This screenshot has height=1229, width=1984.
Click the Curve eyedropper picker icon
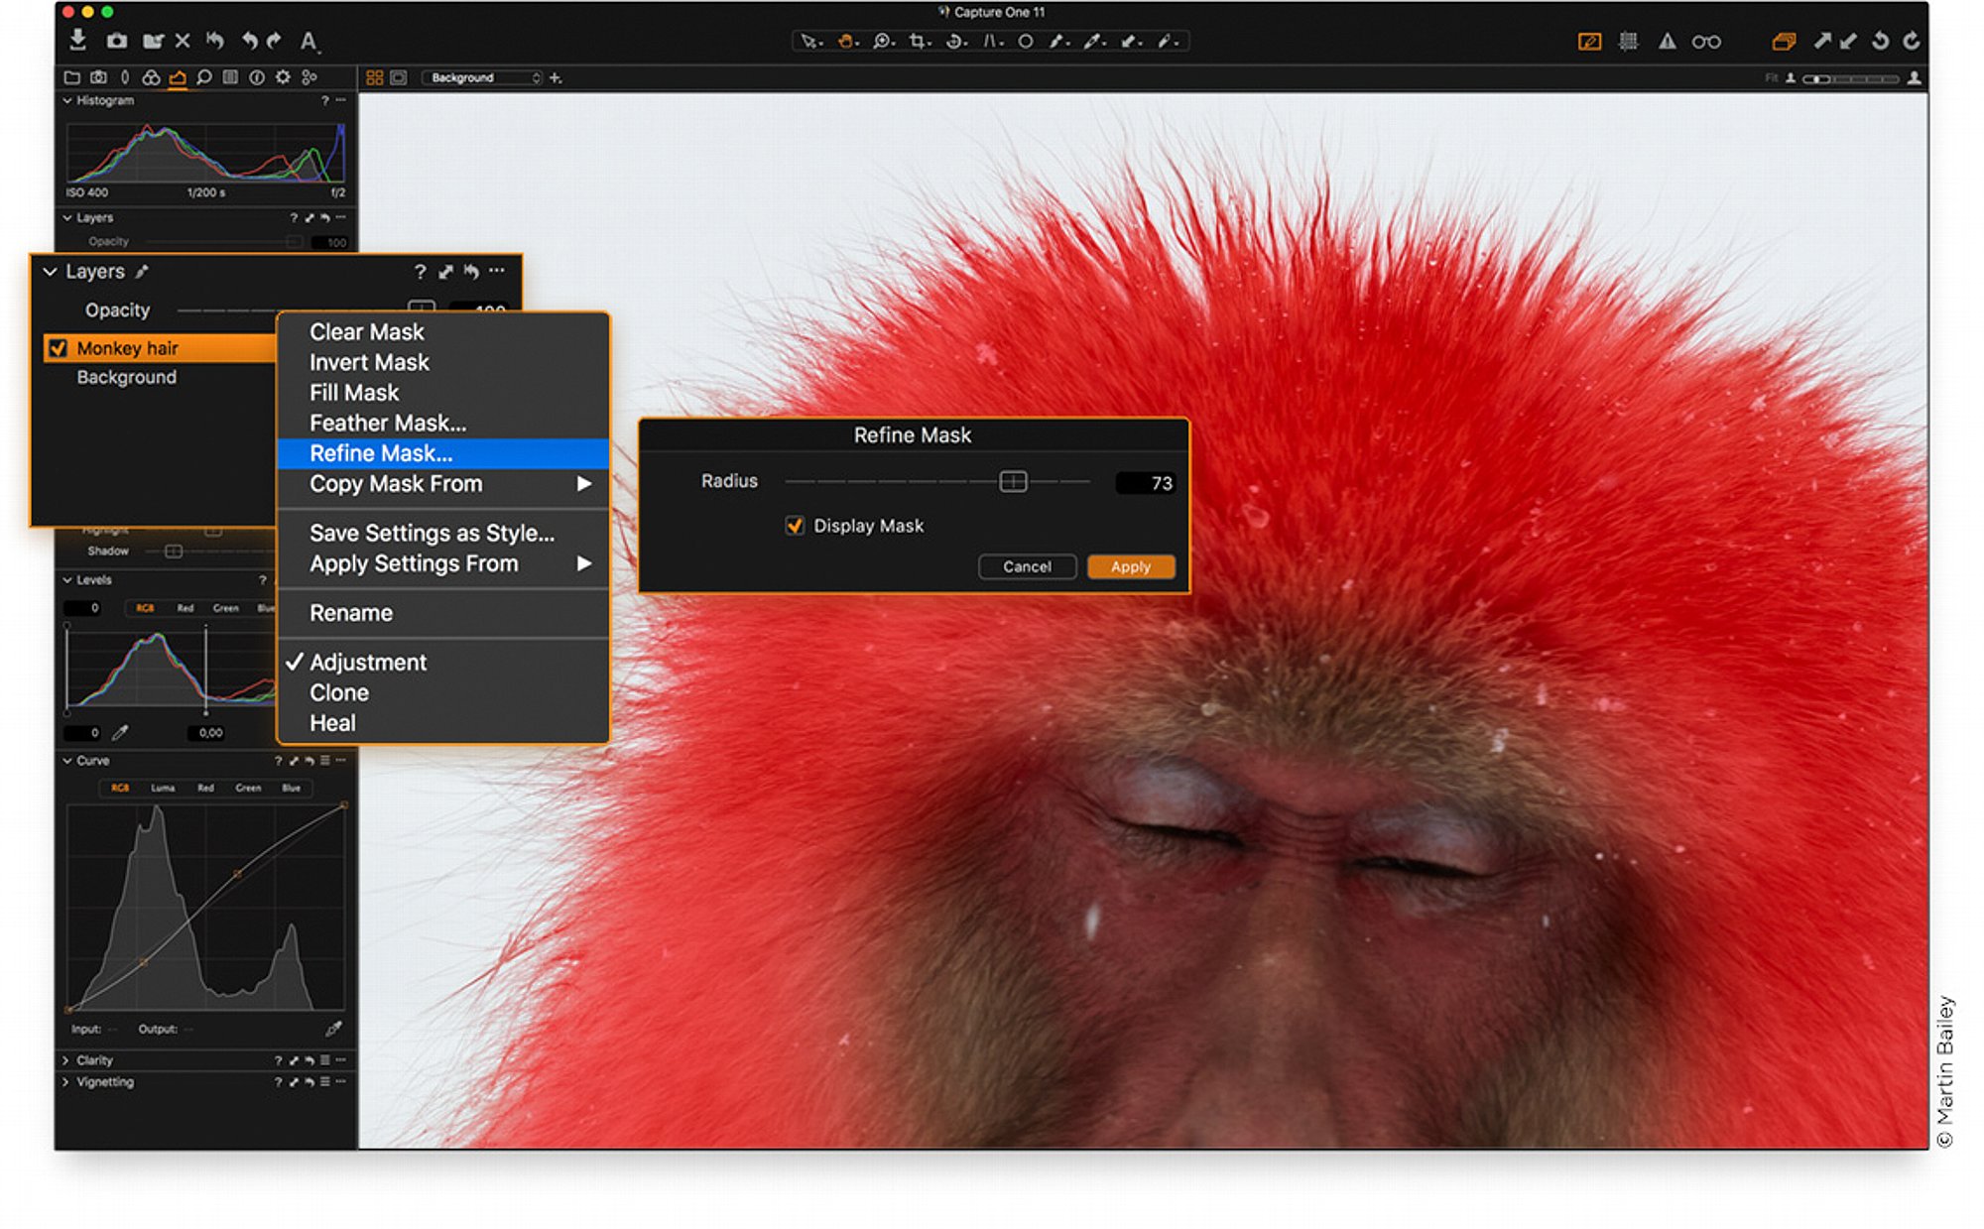[333, 1029]
